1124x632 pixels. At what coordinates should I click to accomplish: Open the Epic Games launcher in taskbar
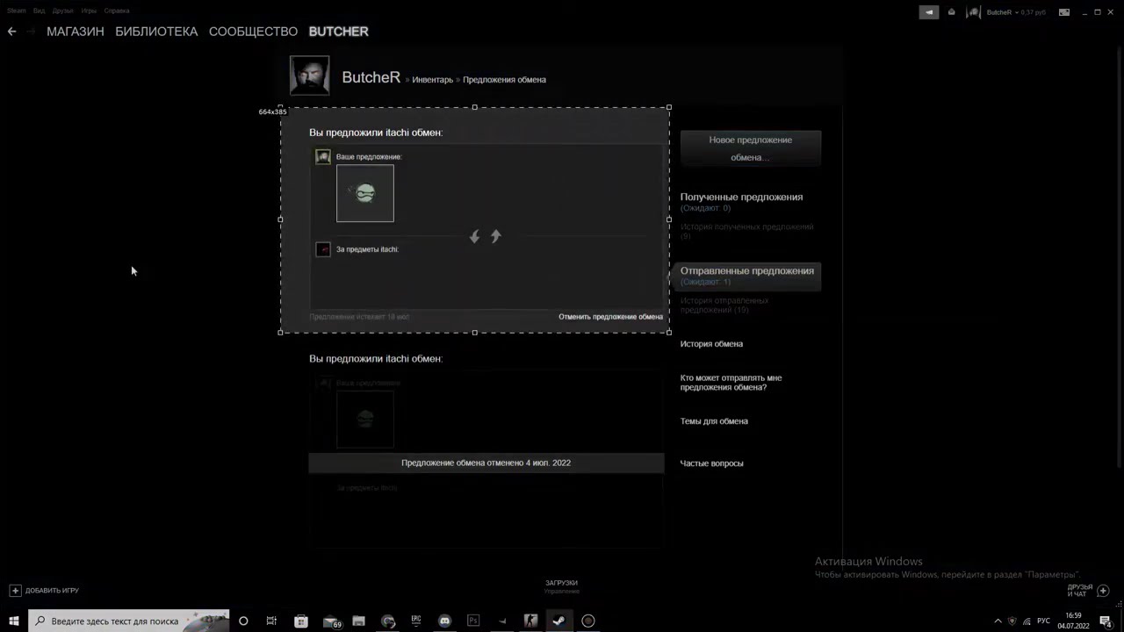[x=416, y=621]
